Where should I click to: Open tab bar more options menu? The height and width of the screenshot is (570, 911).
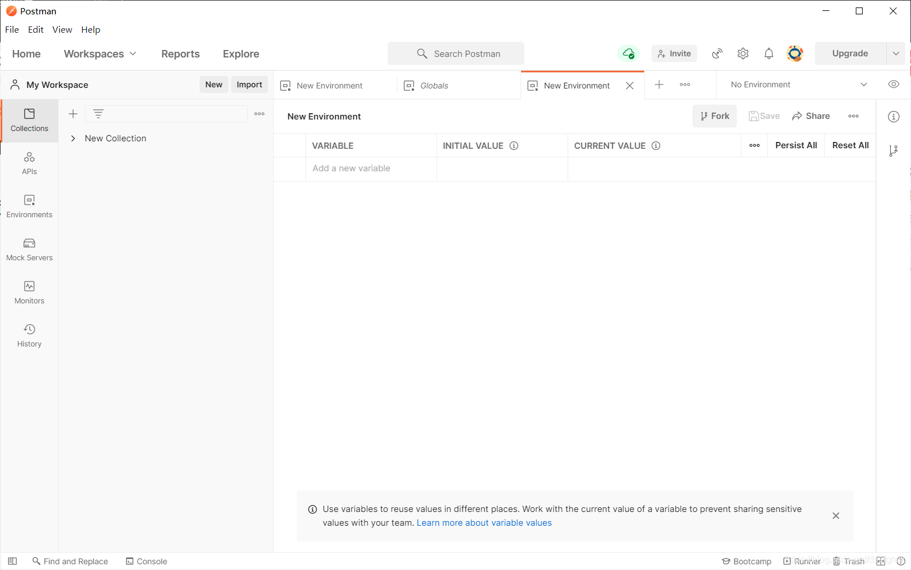685,84
